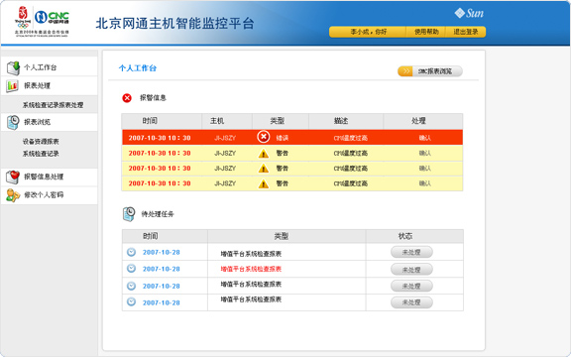Click warning triangle in the bottom alarm row
The image size is (571, 357).
[264, 184]
